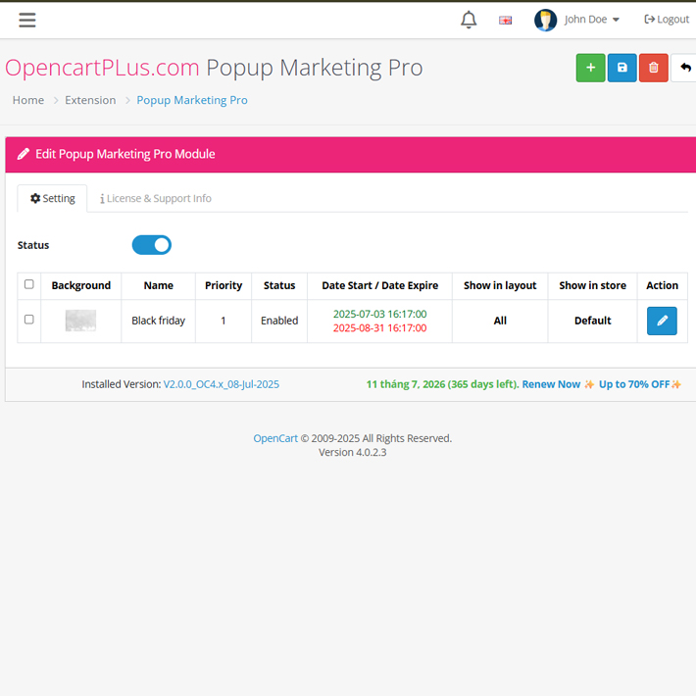Open the hamburger navigation menu
The image size is (696, 696).
point(27,20)
